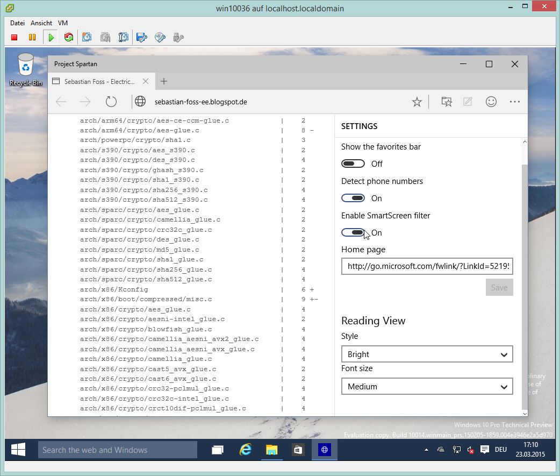Click the green Play VM button

[x=51, y=37]
